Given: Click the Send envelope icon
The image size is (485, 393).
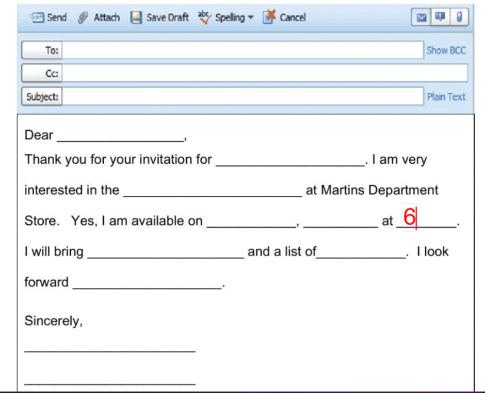Looking at the screenshot, I should [x=36, y=18].
